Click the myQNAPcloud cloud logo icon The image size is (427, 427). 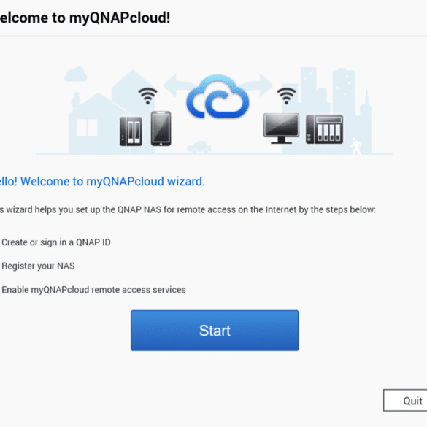[x=218, y=97]
